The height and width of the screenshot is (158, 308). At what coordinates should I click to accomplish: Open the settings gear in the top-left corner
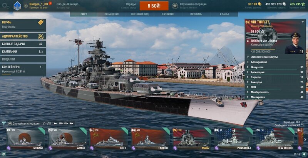[5, 5]
